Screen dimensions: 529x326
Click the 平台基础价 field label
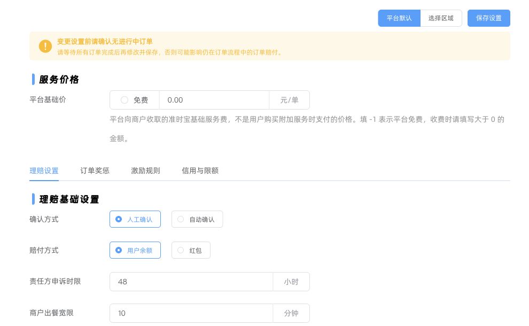pyautogui.click(x=48, y=100)
